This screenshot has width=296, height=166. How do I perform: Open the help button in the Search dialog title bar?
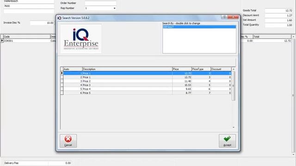point(224,17)
